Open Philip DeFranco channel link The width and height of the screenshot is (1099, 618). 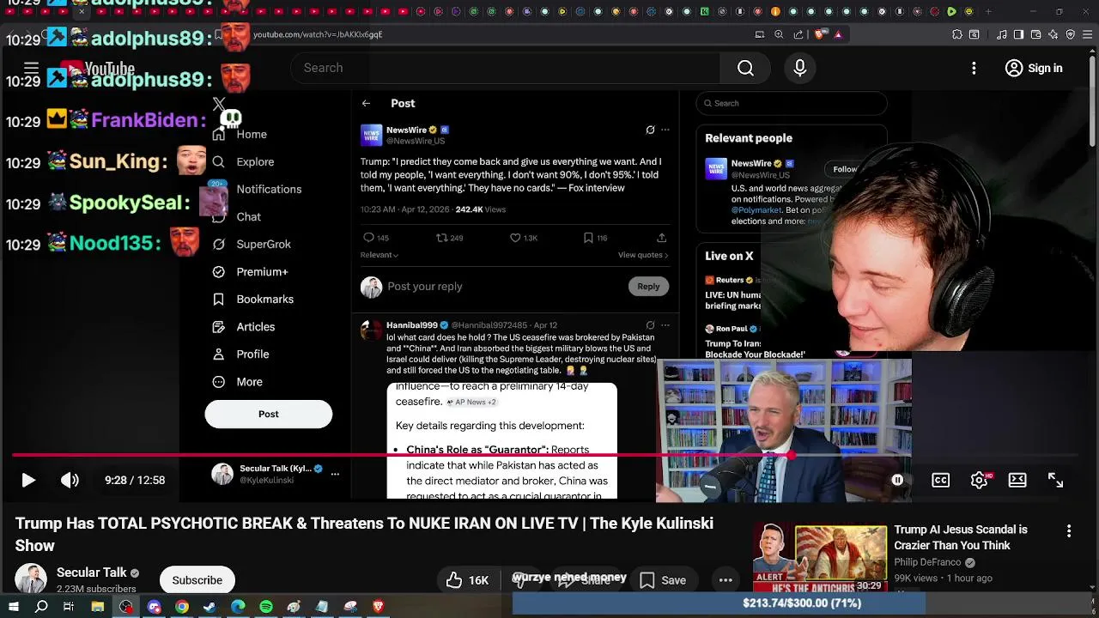(x=927, y=562)
